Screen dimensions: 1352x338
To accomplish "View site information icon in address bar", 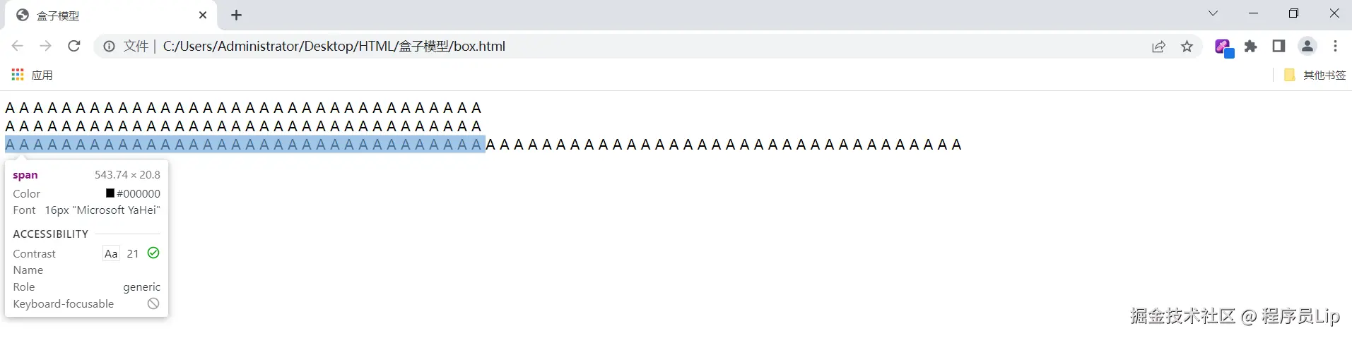I will tap(109, 46).
